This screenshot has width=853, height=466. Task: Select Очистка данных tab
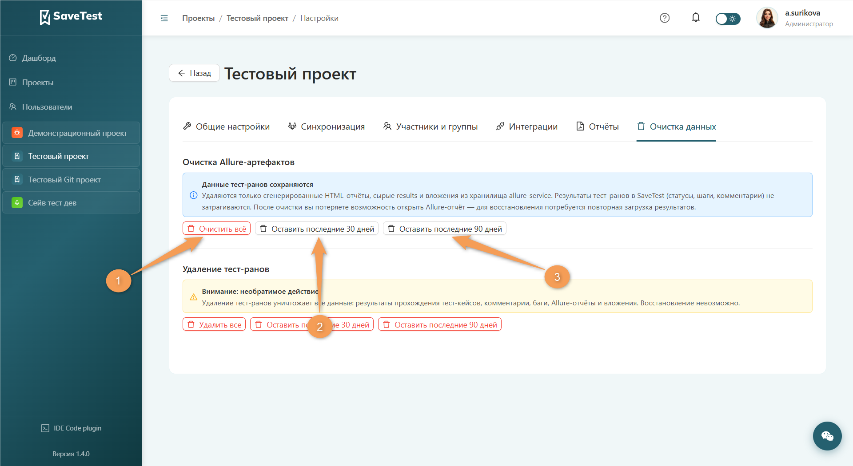(676, 126)
